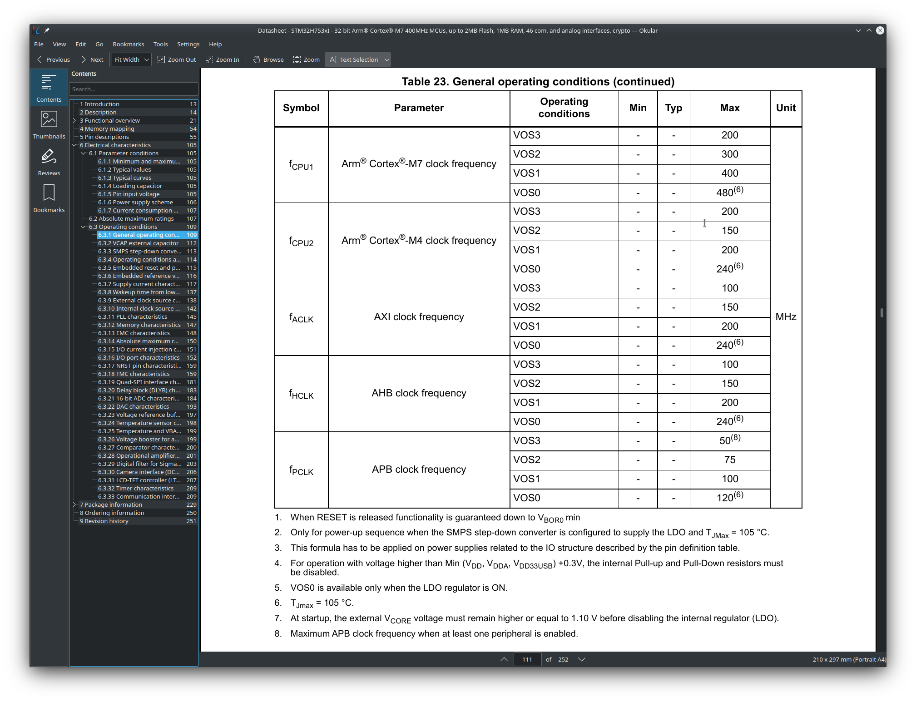Image resolution: width=916 pixels, height=702 pixels.
Task: Go to next page using bottom down arrow
Action: click(581, 659)
